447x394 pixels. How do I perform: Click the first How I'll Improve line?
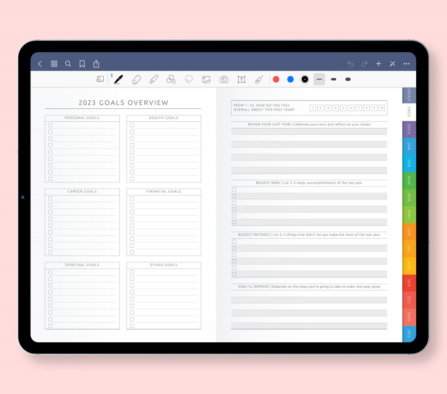(x=309, y=293)
